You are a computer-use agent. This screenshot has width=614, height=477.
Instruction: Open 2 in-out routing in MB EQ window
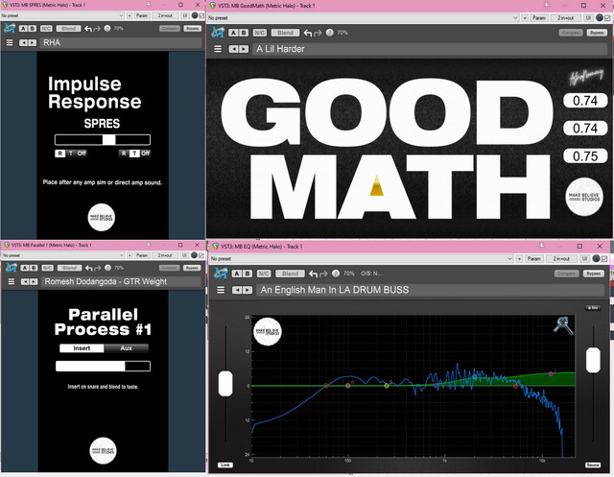561,259
